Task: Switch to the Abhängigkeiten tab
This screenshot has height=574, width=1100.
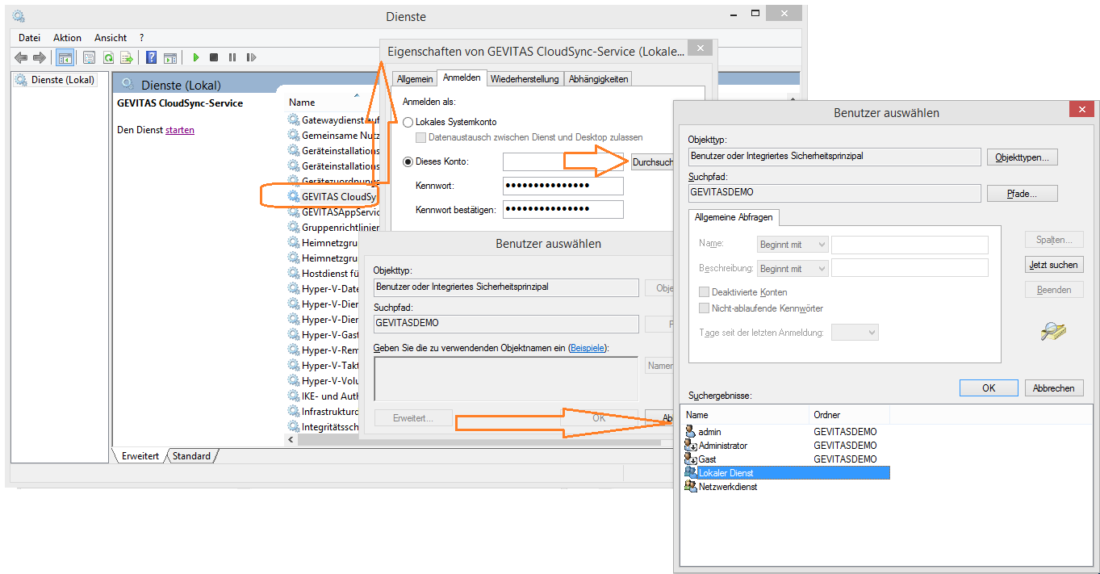Action: 598,79
